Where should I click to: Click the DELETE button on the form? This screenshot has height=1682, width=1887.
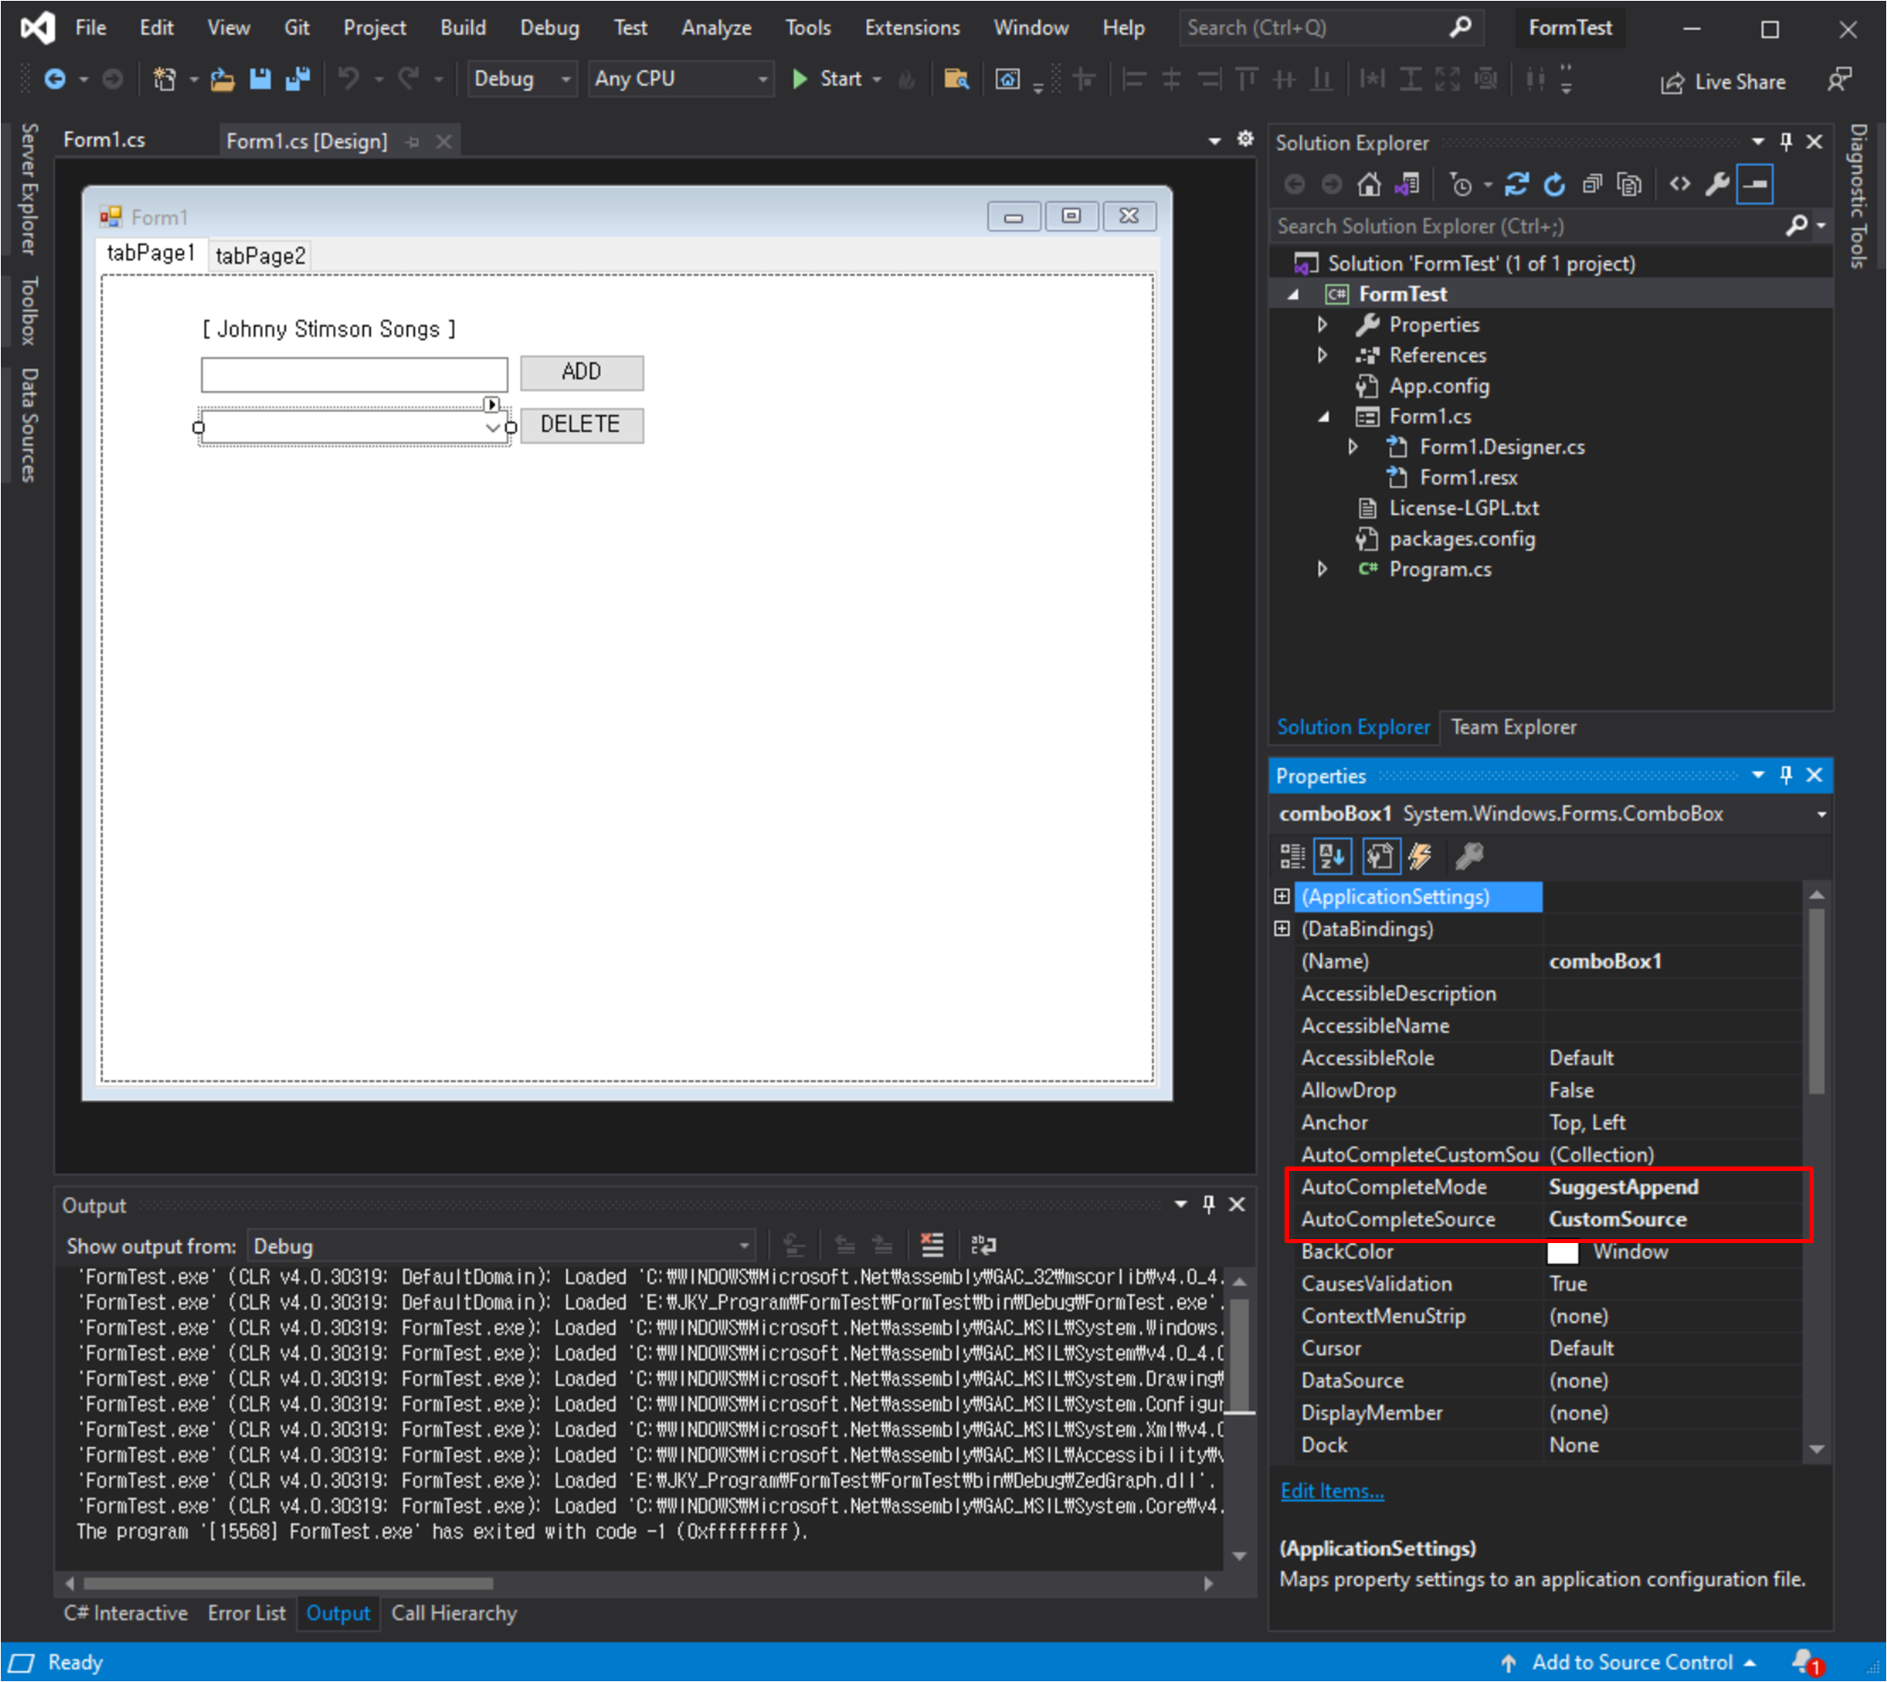(x=581, y=425)
